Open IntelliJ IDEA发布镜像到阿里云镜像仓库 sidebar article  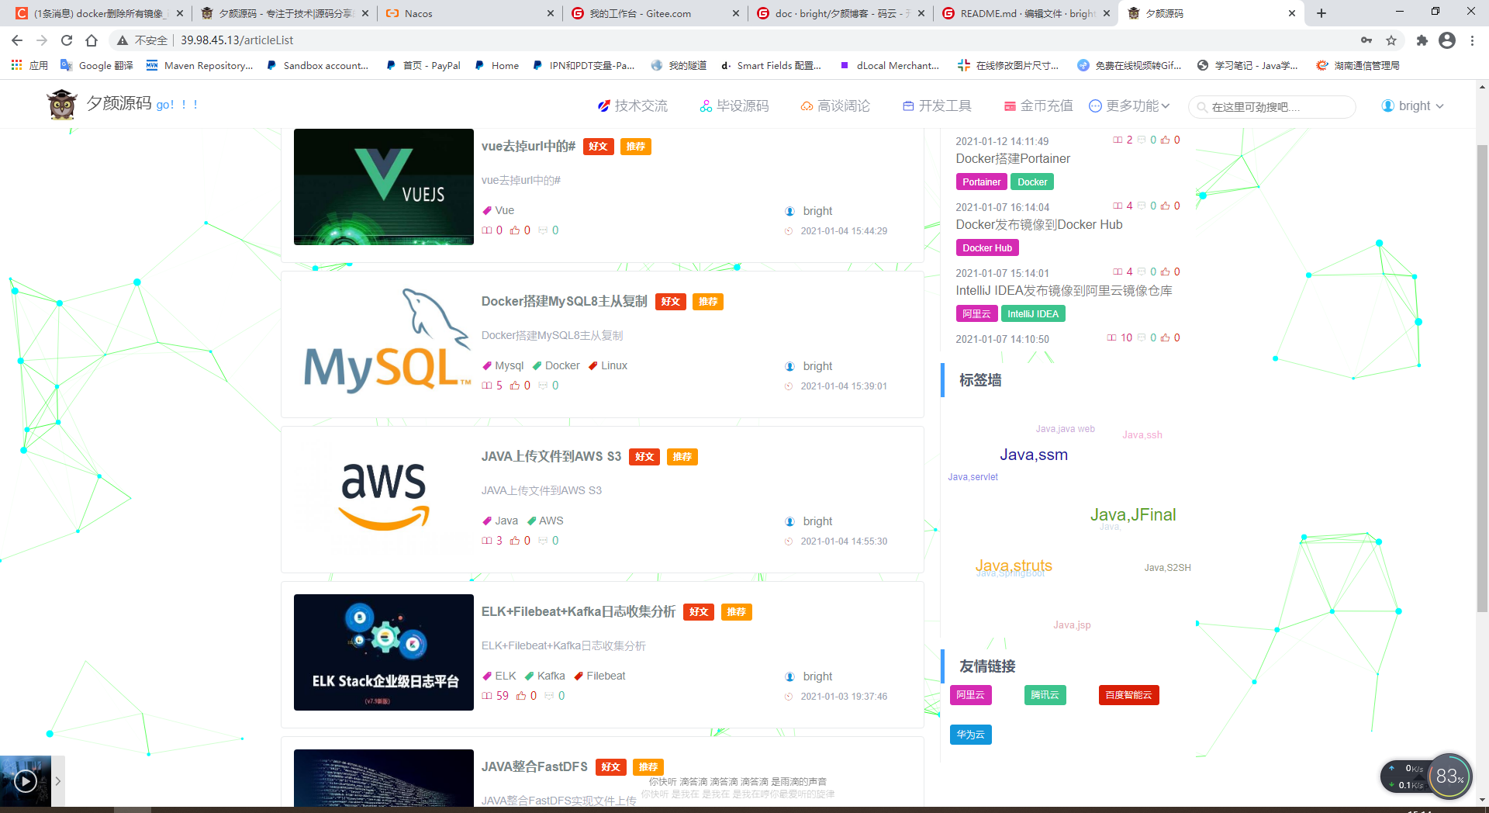pos(1064,290)
